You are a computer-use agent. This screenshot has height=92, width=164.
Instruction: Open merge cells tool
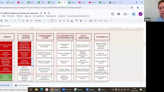click(x=85, y=21)
